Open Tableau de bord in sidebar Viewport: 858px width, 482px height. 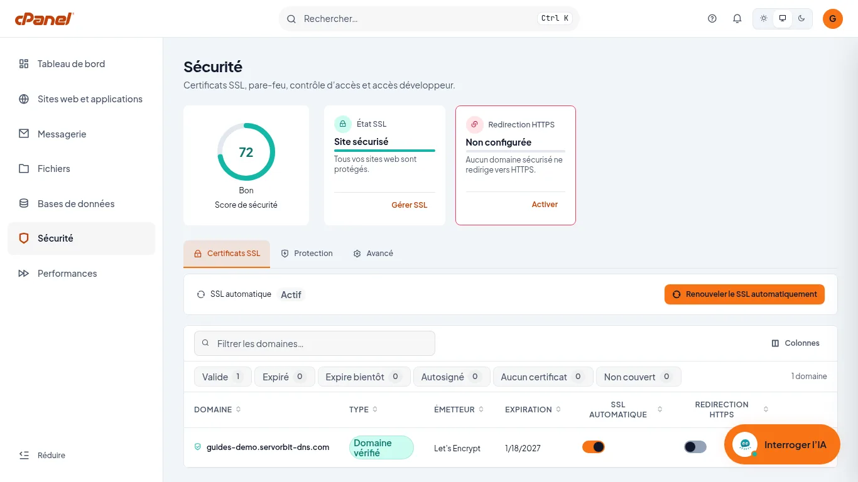pyautogui.click(x=81, y=64)
